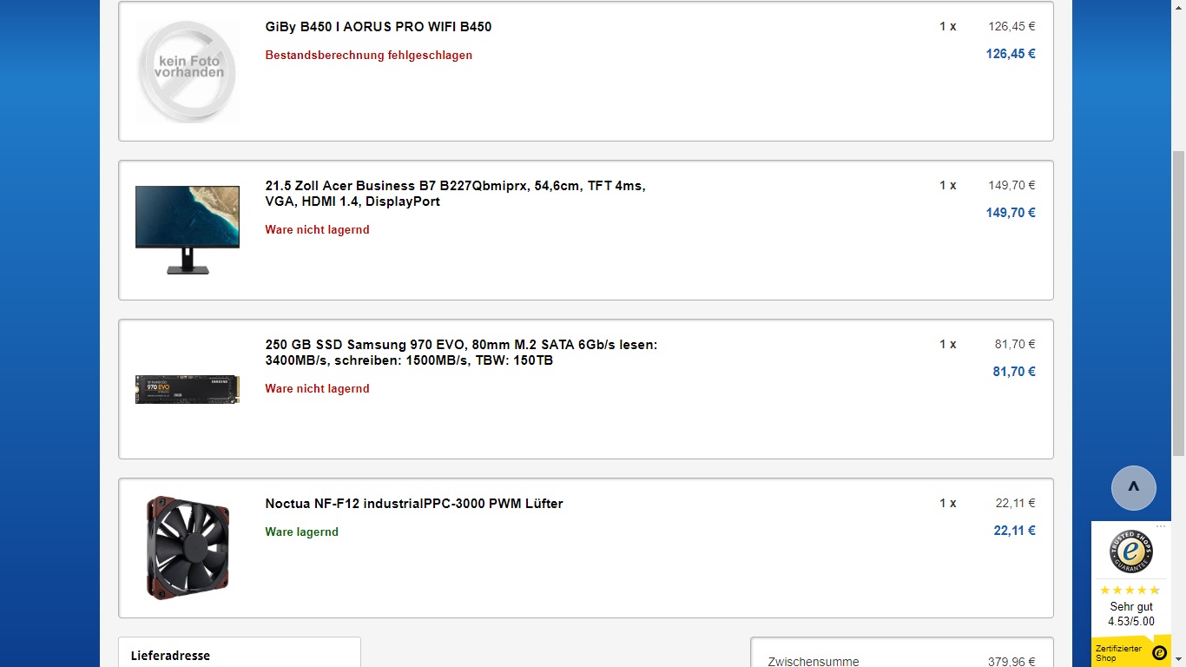The height and width of the screenshot is (667, 1186).
Task: Open the Noctua NF-F12 industrialPPC-3000 PWM Lüfter title
Action: click(414, 504)
